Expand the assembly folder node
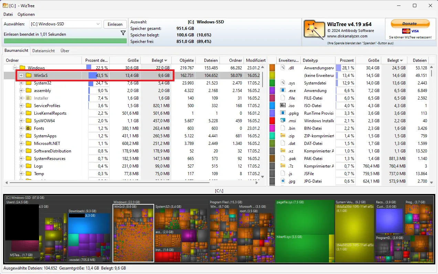438x274 pixels. [x=21, y=91]
